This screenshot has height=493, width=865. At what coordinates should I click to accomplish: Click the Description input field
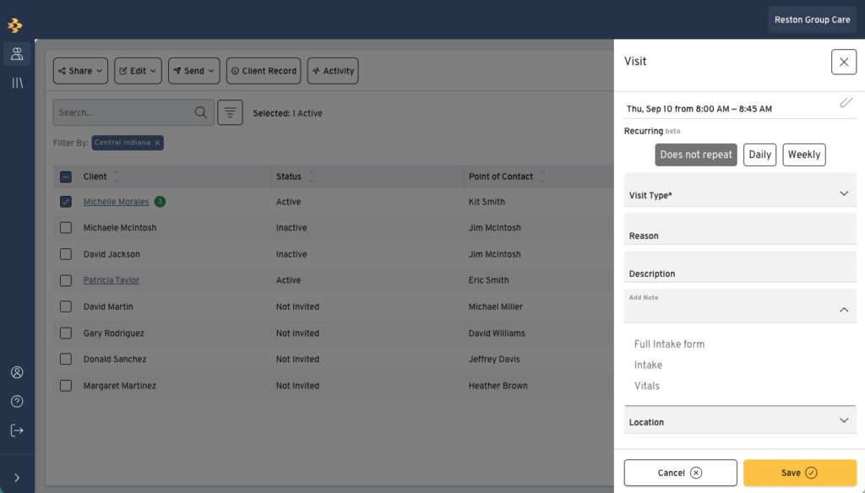(x=740, y=267)
